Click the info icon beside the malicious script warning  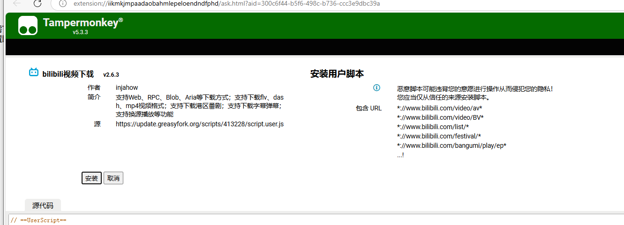[x=376, y=88]
